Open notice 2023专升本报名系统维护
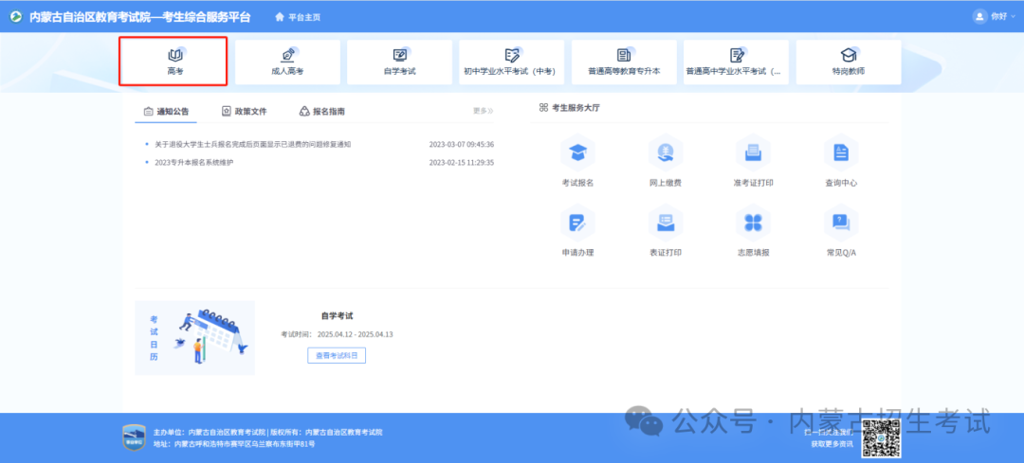This screenshot has height=463, width=1024. click(x=194, y=162)
